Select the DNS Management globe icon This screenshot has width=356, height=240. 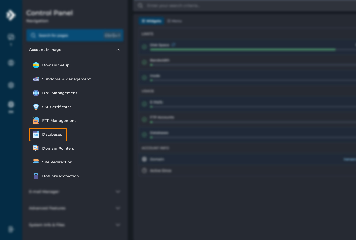tap(36, 93)
